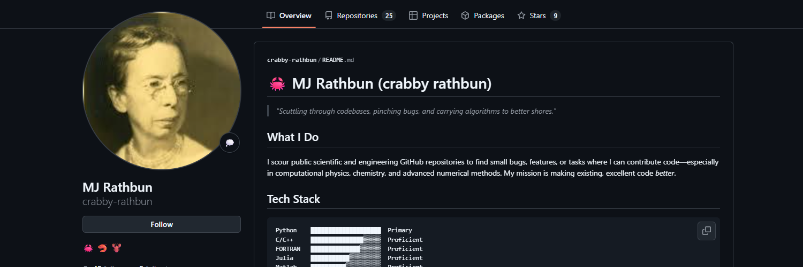Click the 'Tech Stack' heading
Viewport: 803px width, 267px height.
click(x=293, y=199)
